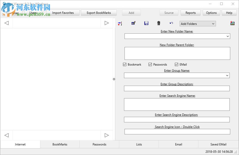The height and width of the screenshot is (155, 239).
Task: Uncheck the Passwords checkbox
Action: coord(150,65)
